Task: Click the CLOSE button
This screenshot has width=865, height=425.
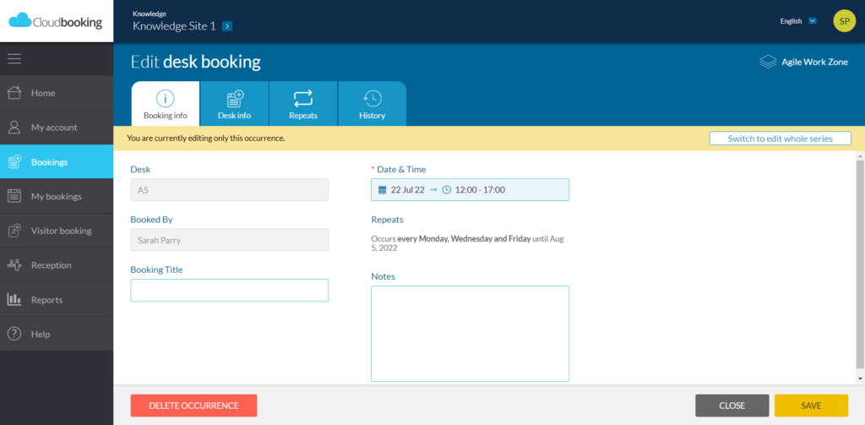Action: (x=732, y=406)
